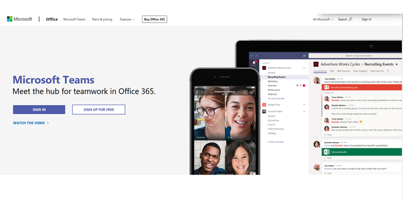Select the Performance channel

click(x=274, y=90)
